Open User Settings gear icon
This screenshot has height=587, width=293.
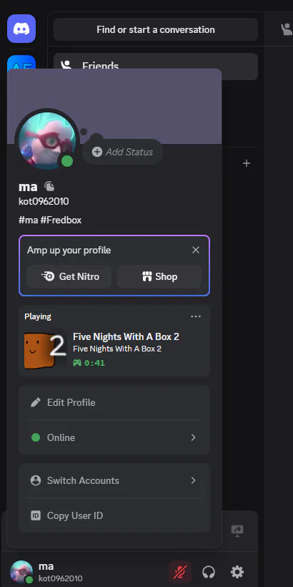[x=237, y=572]
